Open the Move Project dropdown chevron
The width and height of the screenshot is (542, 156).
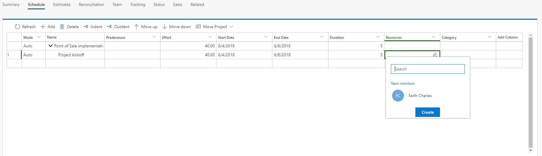click(x=231, y=27)
